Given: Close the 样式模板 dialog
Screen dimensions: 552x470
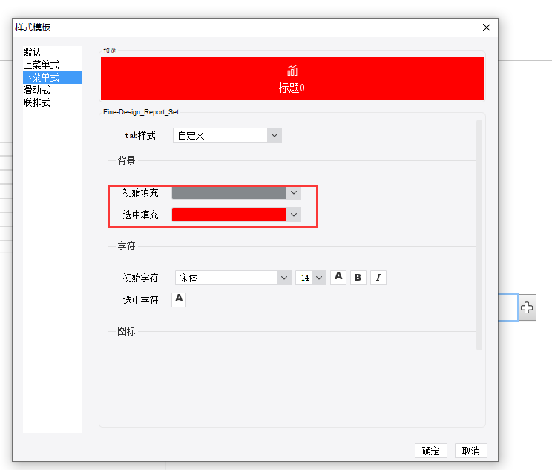Looking at the screenshot, I should point(487,27).
